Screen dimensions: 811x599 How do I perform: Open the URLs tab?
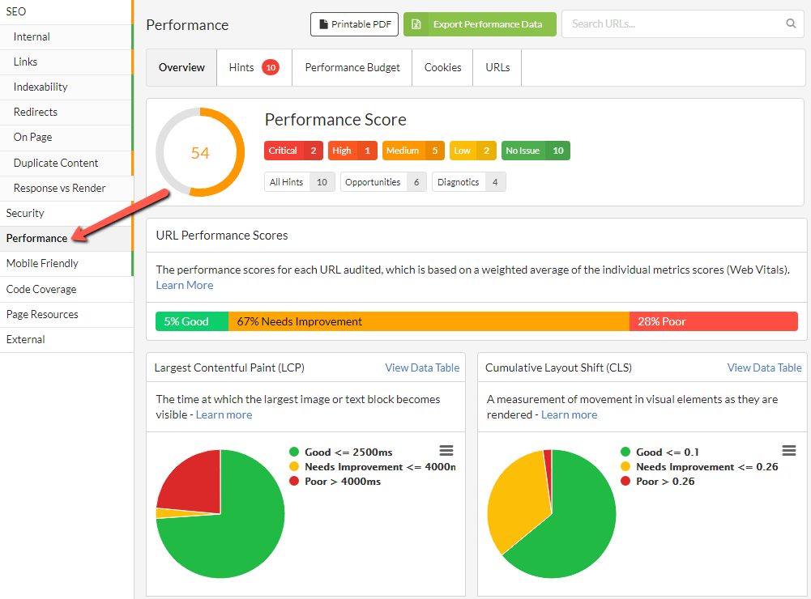pos(497,68)
